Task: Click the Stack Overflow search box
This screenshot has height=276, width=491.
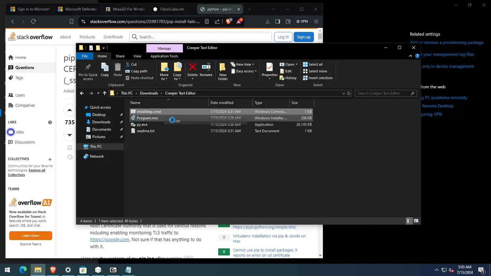Action: click(201, 37)
